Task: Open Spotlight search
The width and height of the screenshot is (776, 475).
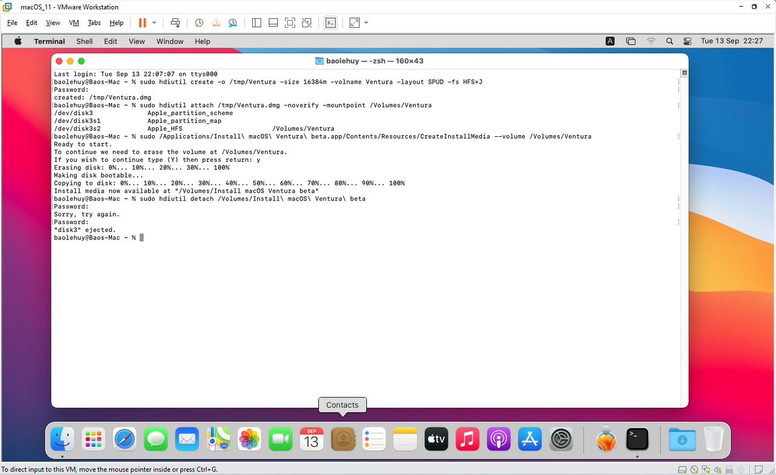Action: (x=669, y=41)
